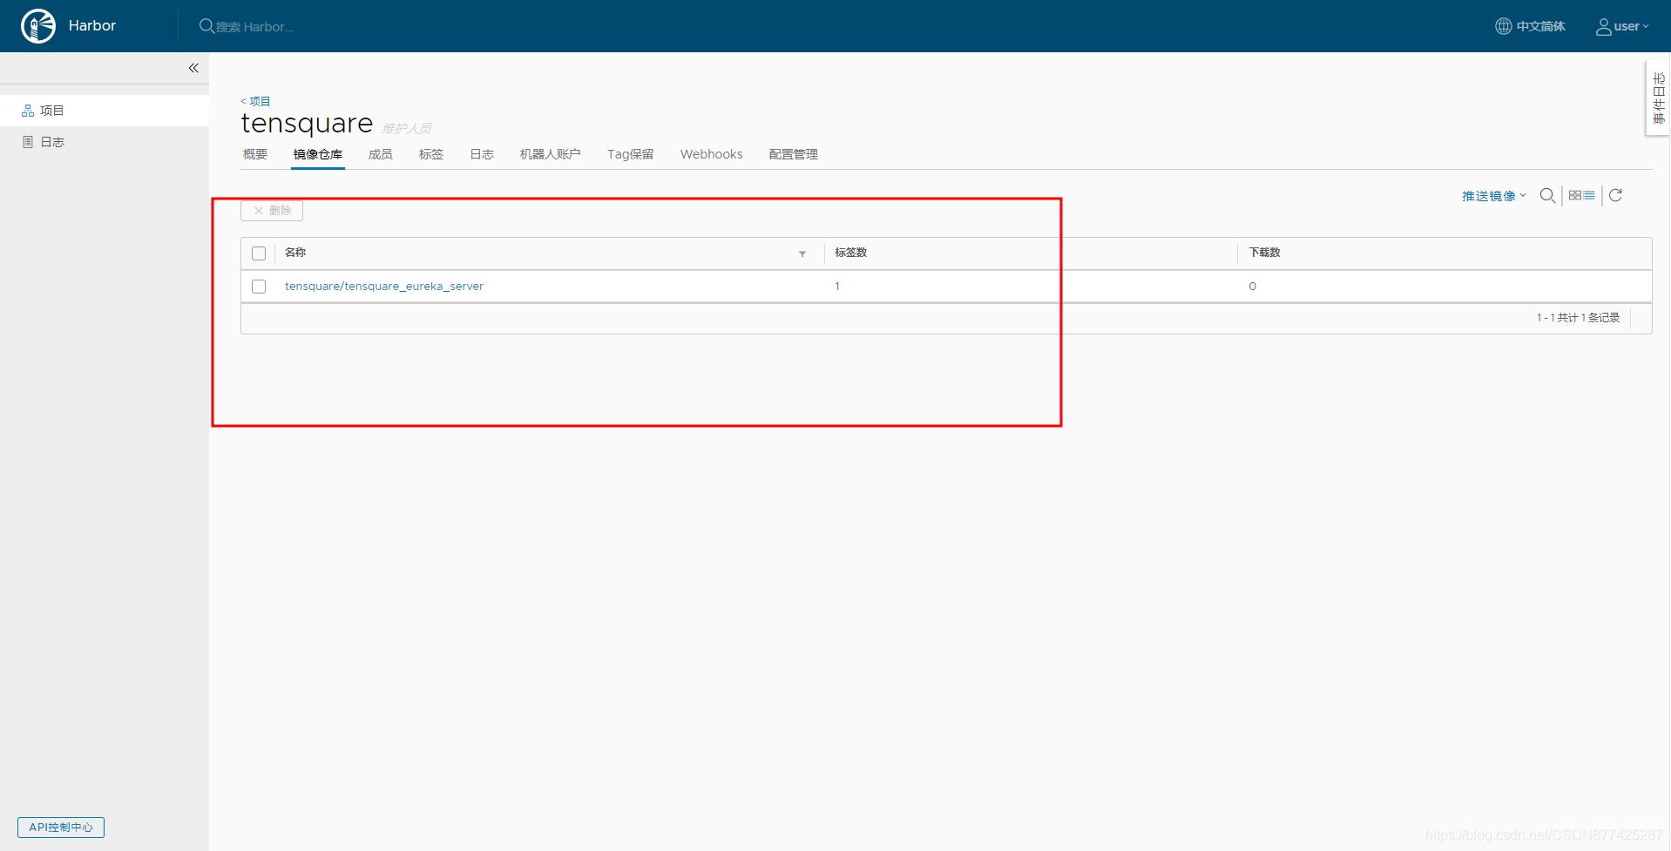
Task: Switch to the 成员 tab
Action: click(380, 154)
